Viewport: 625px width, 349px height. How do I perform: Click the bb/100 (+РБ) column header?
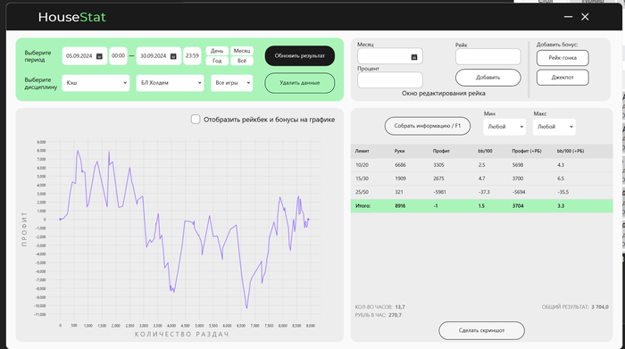pos(571,151)
